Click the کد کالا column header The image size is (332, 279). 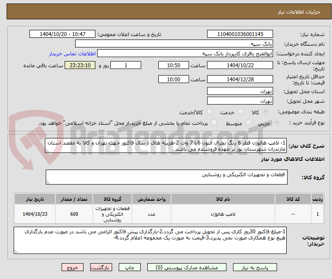pyautogui.click(x=293, y=199)
